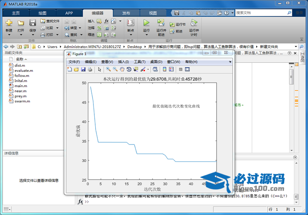Open Figure 帮助(H) menu
The image size is (308, 215).
191,62
